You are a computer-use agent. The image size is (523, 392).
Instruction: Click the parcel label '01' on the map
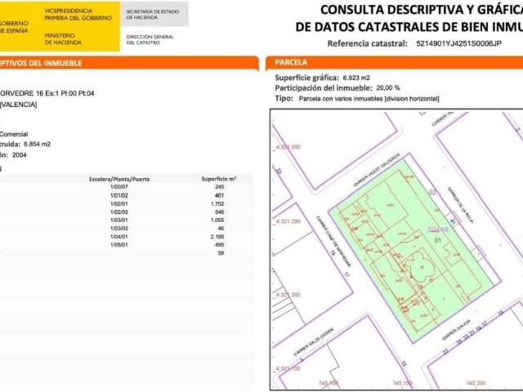click(438, 240)
